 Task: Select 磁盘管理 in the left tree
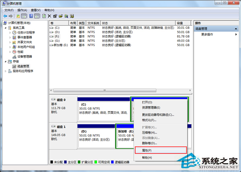23,66
